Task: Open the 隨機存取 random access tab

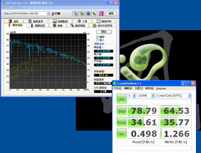Action: 104,21
